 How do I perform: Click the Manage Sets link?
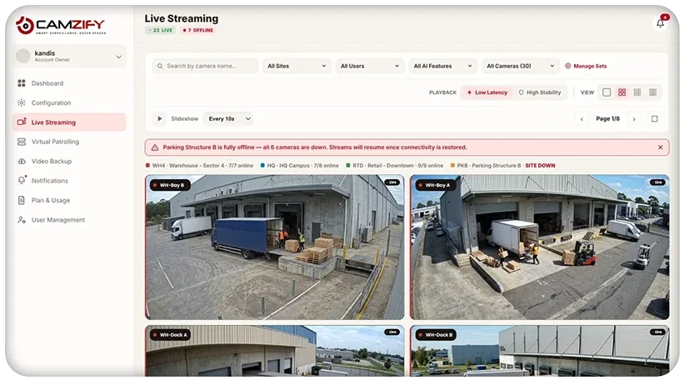(x=586, y=66)
